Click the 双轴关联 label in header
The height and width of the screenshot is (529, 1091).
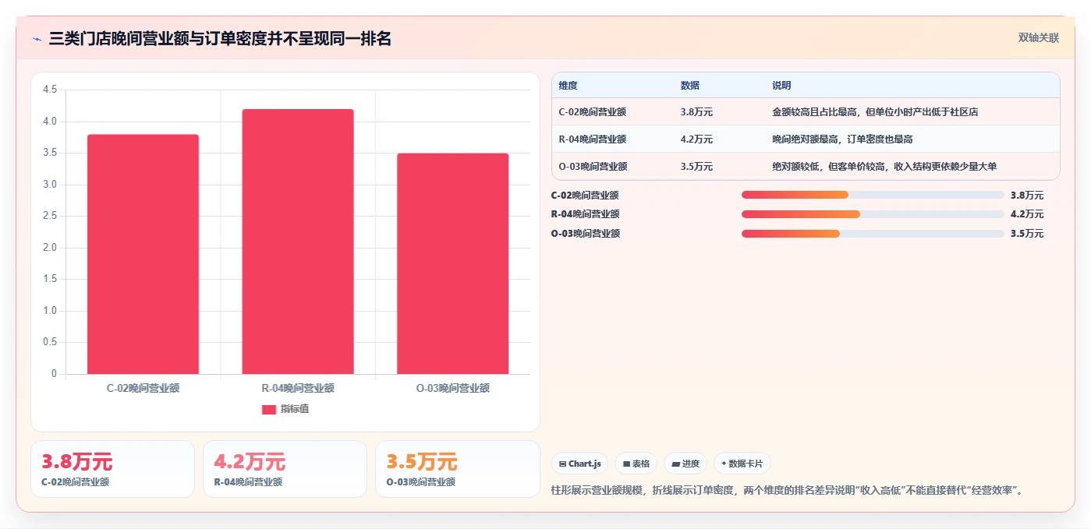(1038, 37)
